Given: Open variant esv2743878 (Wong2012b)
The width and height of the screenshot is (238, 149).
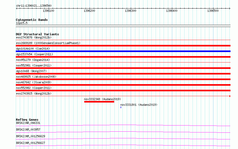Looking at the screenshot, I should pyautogui.click(x=34, y=37).
